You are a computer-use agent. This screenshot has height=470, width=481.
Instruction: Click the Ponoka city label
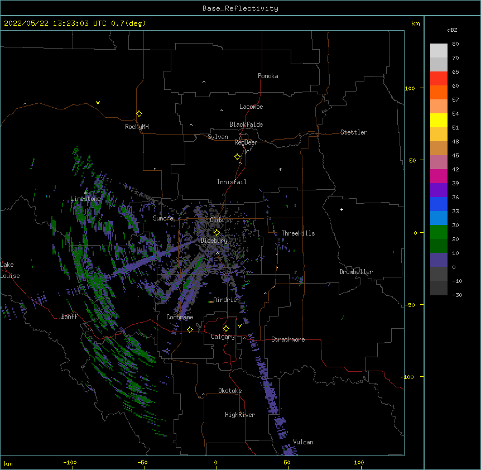click(x=268, y=76)
